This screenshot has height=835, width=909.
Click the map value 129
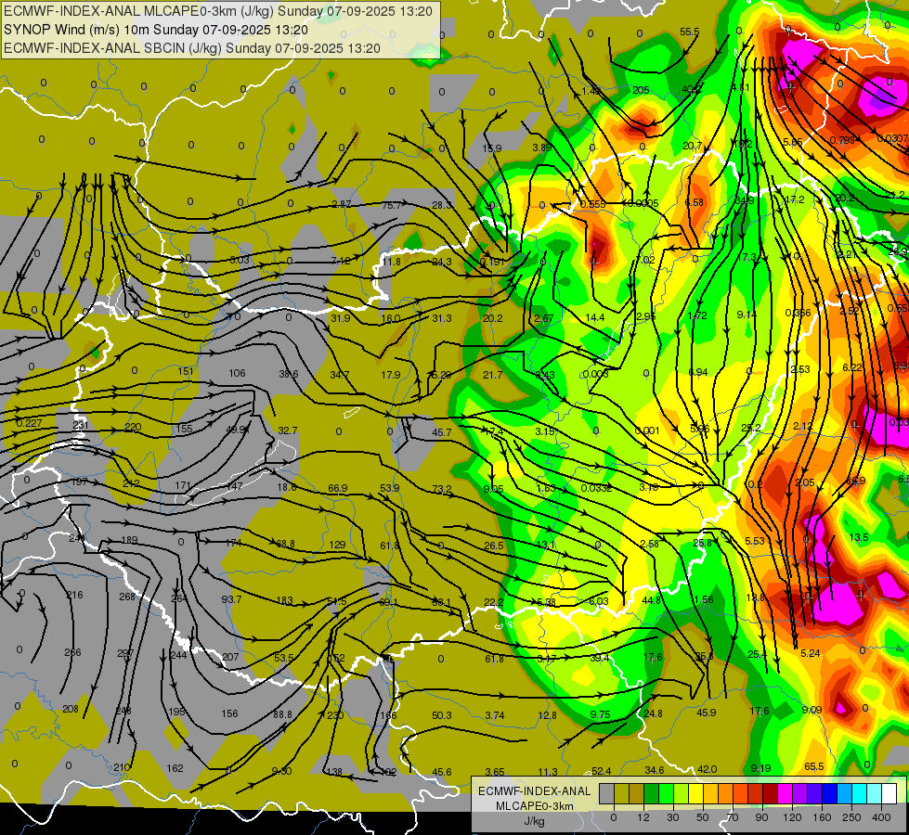click(337, 544)
